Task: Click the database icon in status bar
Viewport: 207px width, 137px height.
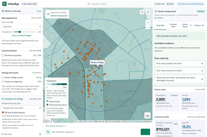Action: [40, 134]
